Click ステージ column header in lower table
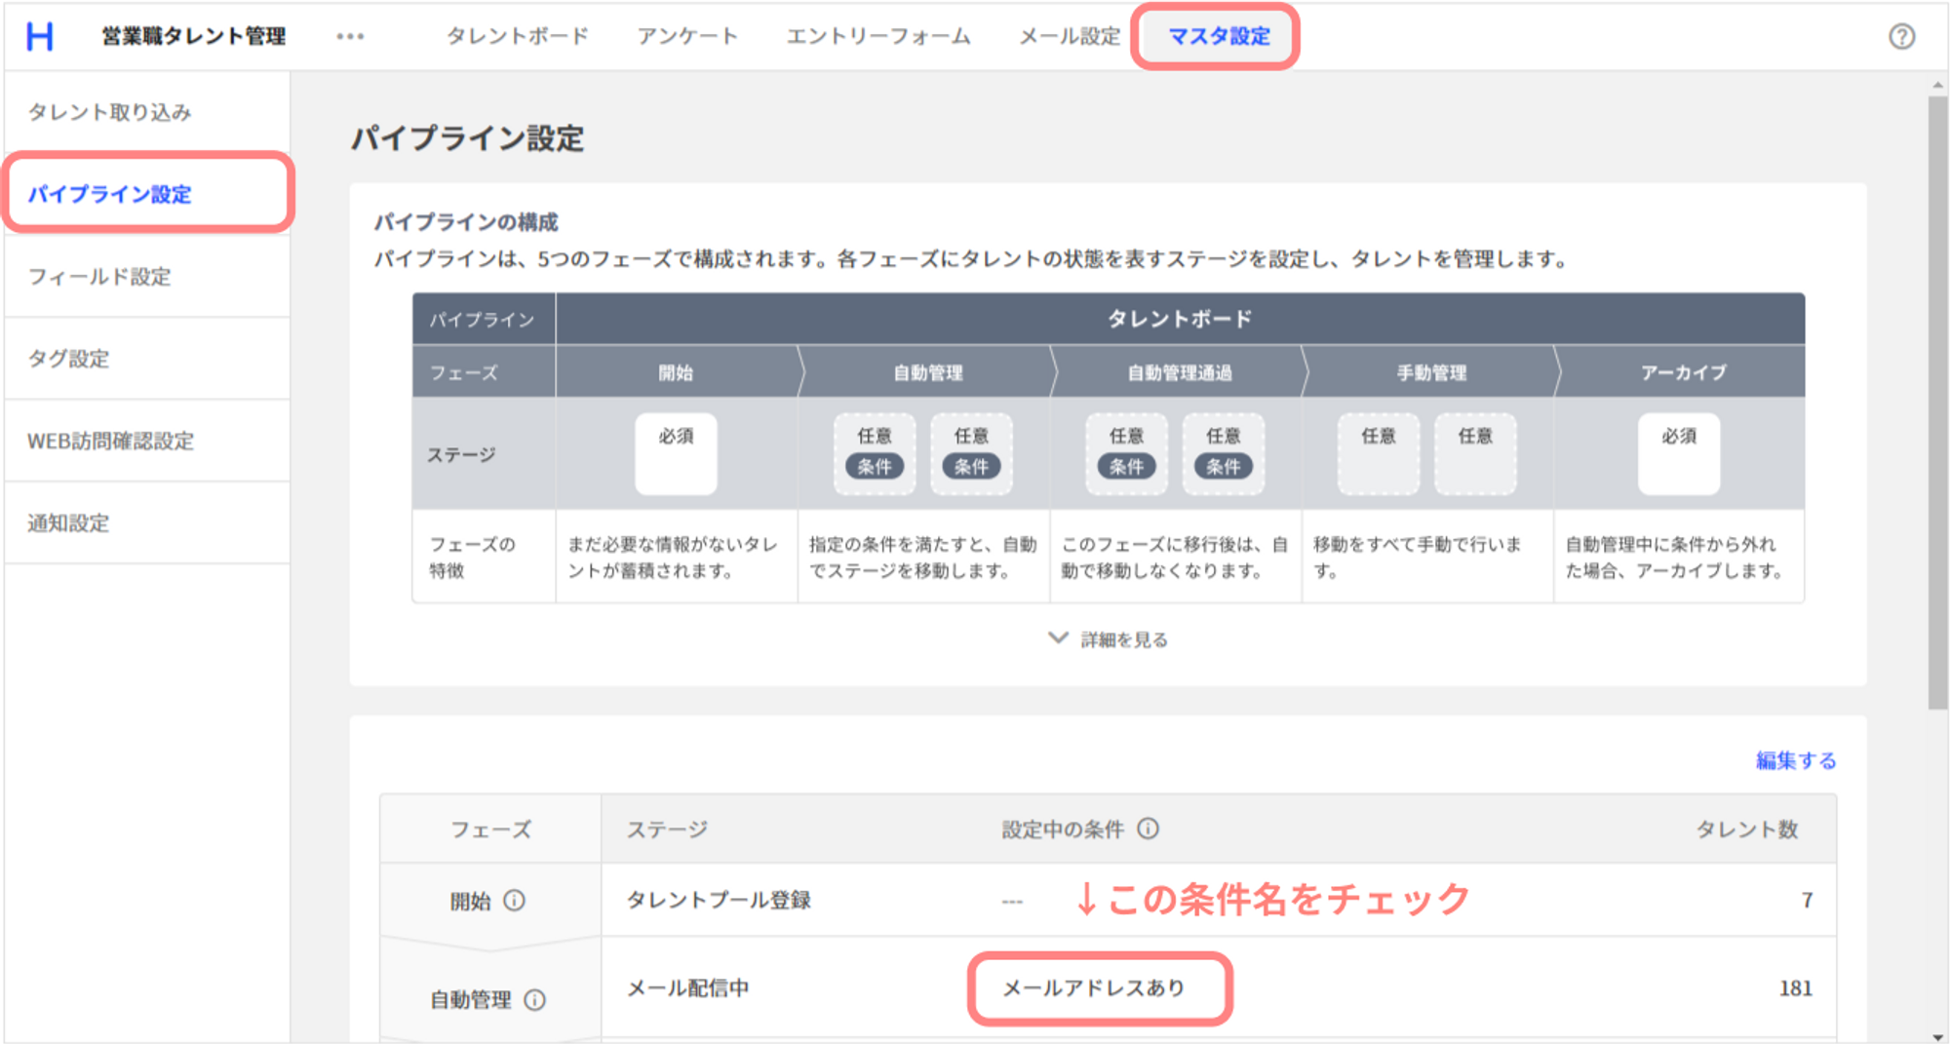This screenshot has width=1950, height=1044. (667, 830)
